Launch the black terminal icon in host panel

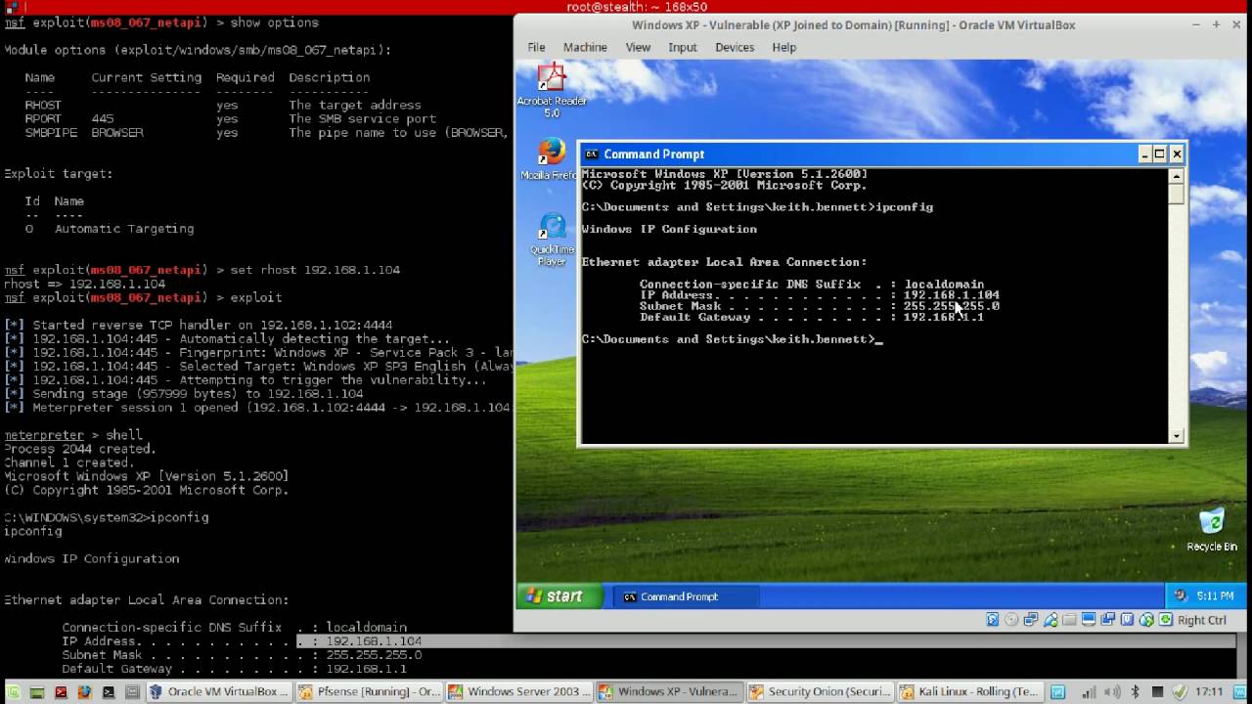click(x=108, y=691)
